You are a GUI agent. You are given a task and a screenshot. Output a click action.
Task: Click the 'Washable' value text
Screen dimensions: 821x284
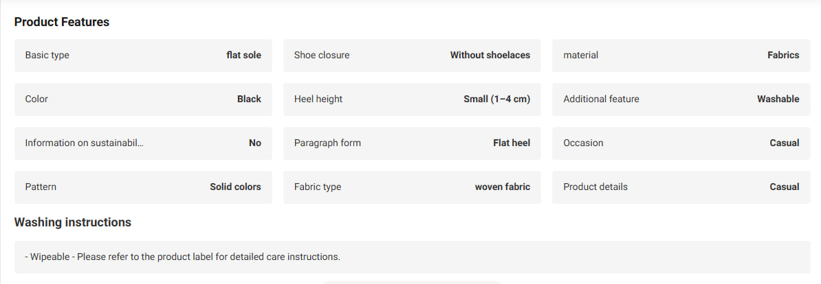tap(778, 99)
